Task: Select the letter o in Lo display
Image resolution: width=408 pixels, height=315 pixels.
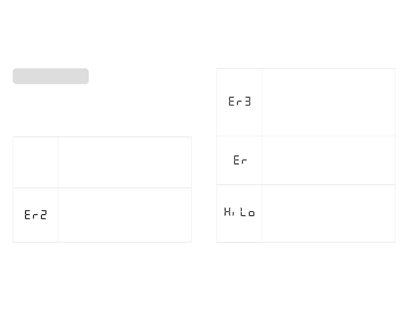Action: (252, 213)
